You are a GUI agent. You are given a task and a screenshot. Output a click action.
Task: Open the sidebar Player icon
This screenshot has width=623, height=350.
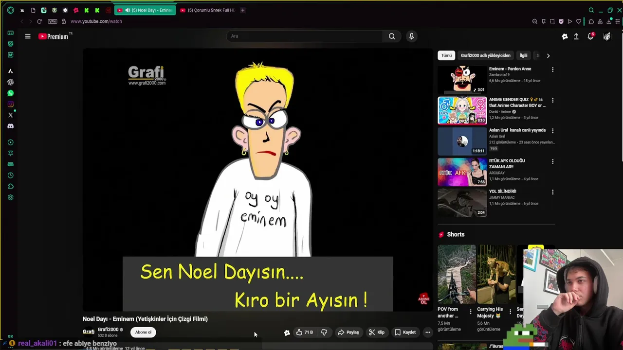point(11,142)
